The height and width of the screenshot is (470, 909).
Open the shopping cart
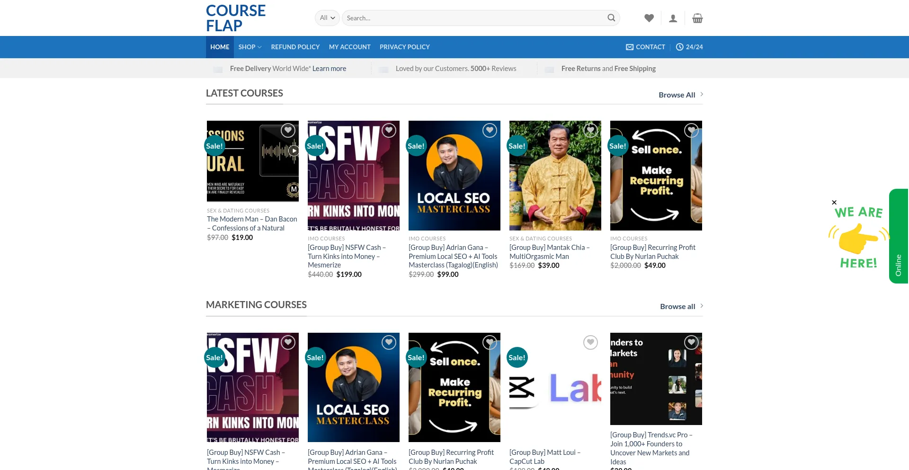coord(697,18)
